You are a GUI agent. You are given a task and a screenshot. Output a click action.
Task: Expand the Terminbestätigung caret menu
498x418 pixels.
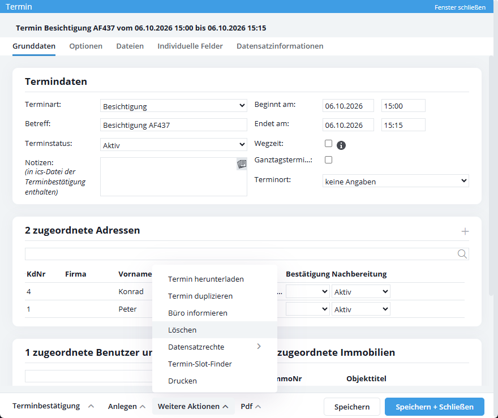point(91,406)
